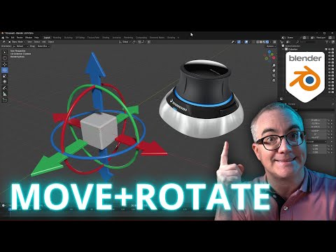The image size is (336, 252).
Task: Collapse the Collection tree item in outliner
Action: point(283,50)
